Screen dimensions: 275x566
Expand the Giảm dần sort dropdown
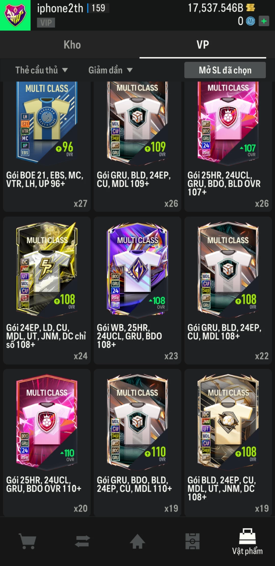[x=111, y=70]
